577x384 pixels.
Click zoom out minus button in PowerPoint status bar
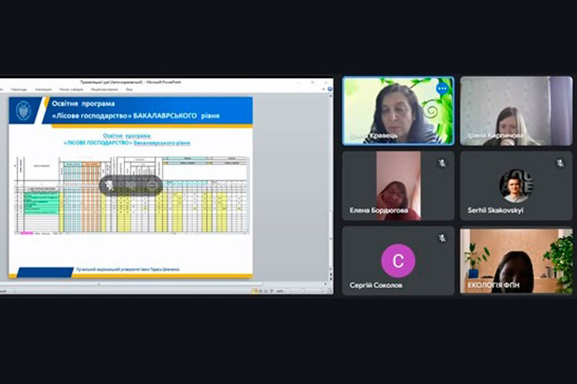288,291
